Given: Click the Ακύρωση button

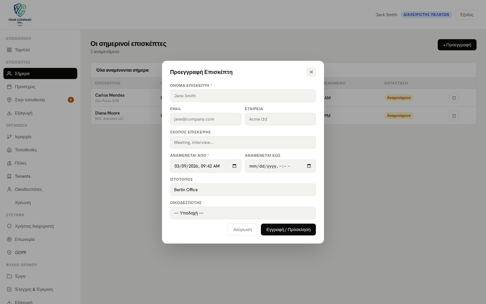Looking at the screenshot, I should [x=242, y=229].
